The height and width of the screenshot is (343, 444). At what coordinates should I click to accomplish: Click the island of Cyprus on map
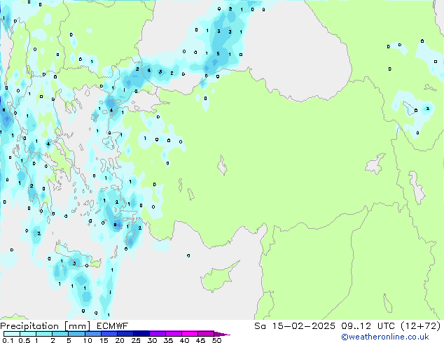217,276
